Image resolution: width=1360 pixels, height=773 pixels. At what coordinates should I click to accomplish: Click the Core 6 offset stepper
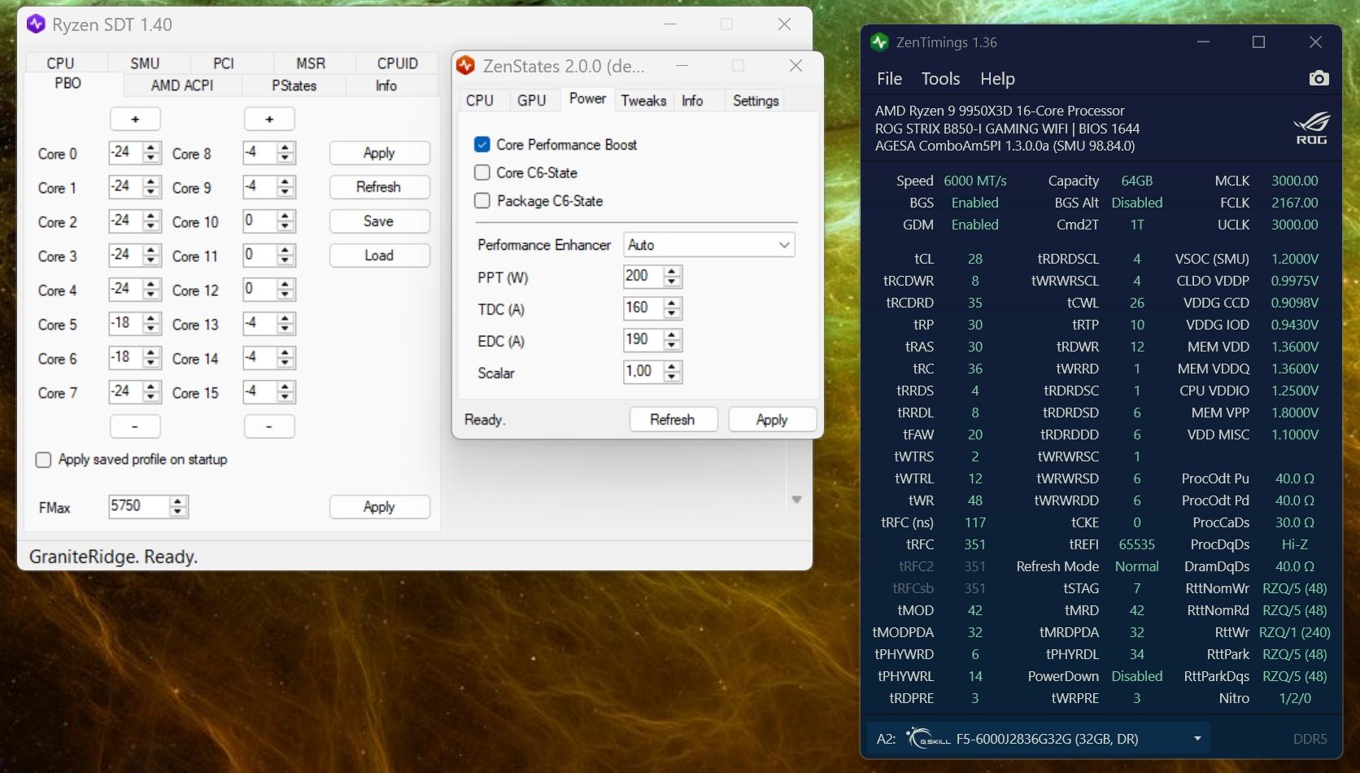[x=151, y=358]
